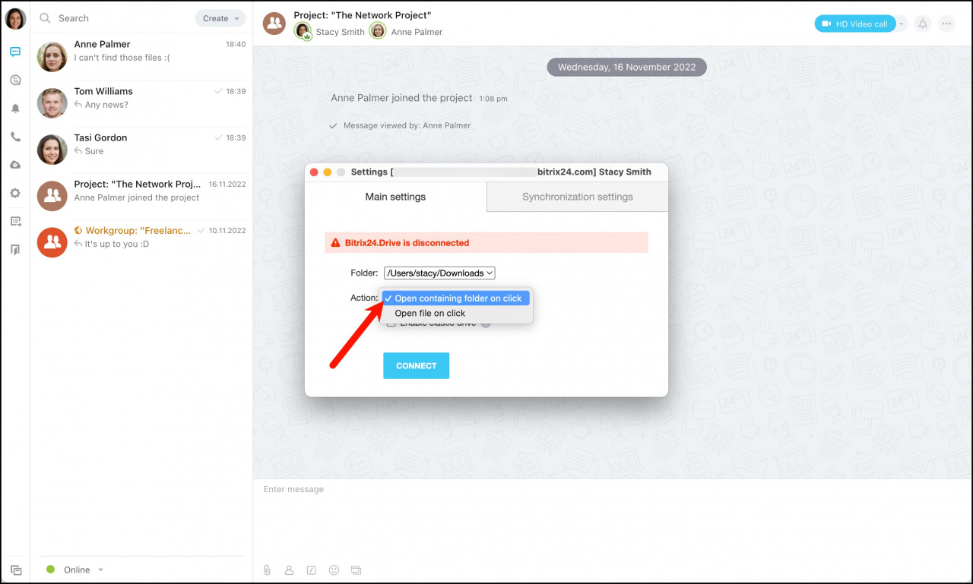Screen dimensions: 973x584
Task: Mute chat with bell icon in header
Action: click(x=923, y=24)
